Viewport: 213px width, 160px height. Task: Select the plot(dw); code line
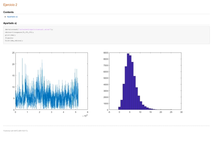pyautogui.click(x=10, y=35)
